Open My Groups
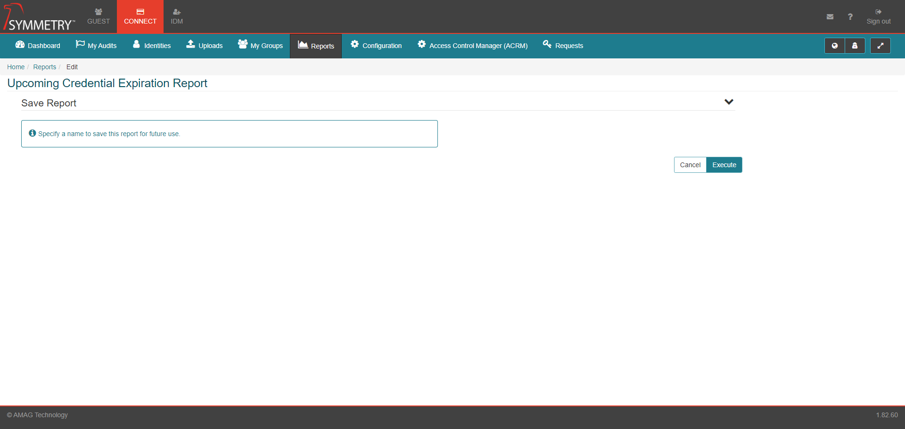The image size is (905, 429). (x=260, y=46)
